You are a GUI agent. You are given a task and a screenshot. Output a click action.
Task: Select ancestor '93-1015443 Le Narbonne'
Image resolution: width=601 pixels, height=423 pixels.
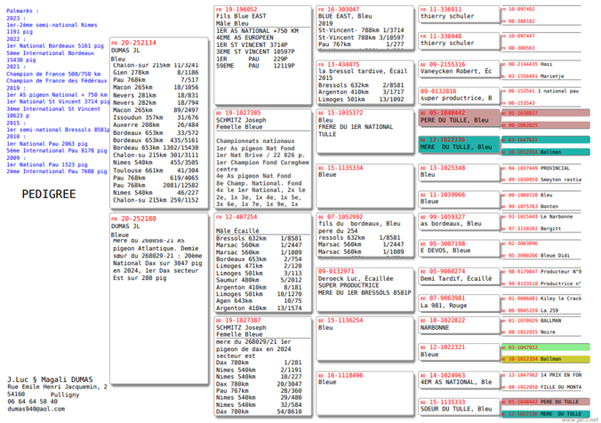(x=537, y=217)
